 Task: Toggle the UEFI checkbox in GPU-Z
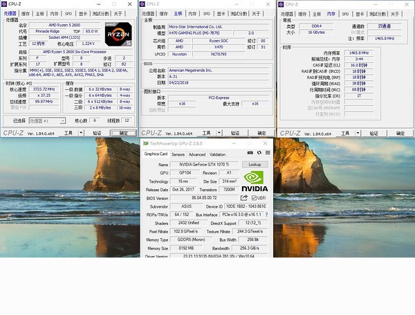click(254, 198)
